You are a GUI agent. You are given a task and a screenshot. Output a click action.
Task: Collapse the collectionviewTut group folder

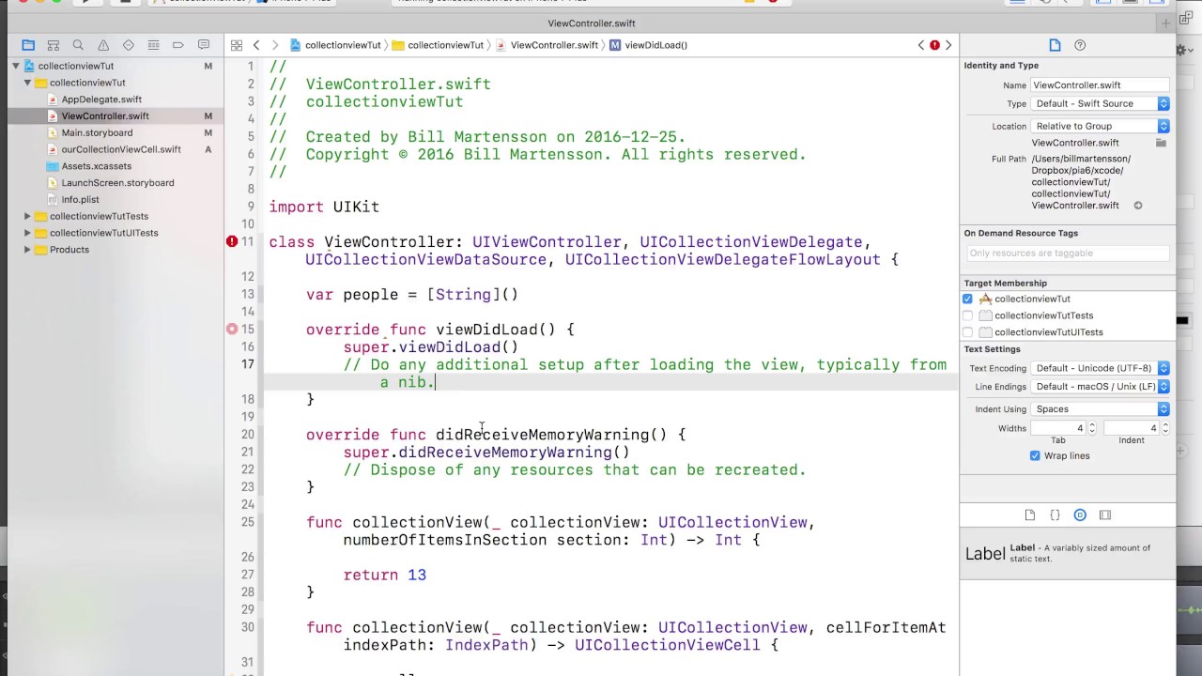tap(27, 83)
